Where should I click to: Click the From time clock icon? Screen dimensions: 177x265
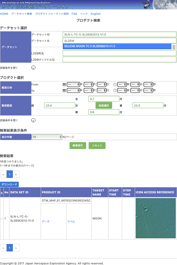click(x=115, y=85)
